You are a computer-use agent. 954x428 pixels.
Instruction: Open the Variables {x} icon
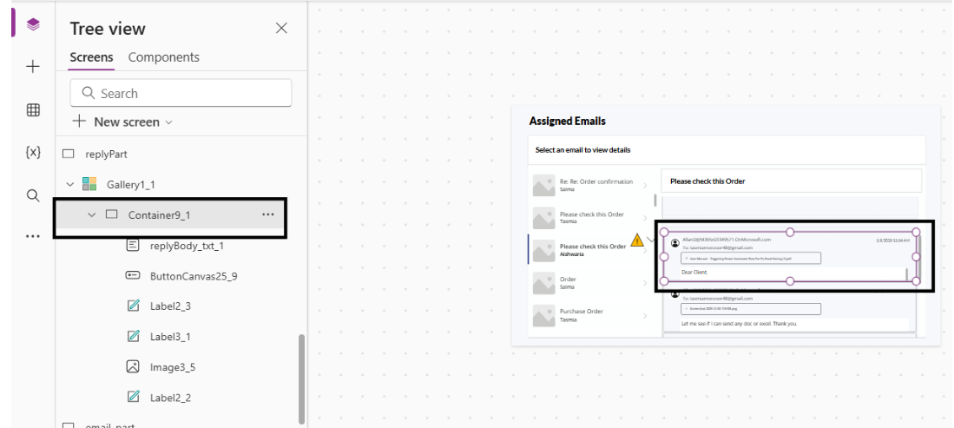(33, 152)
